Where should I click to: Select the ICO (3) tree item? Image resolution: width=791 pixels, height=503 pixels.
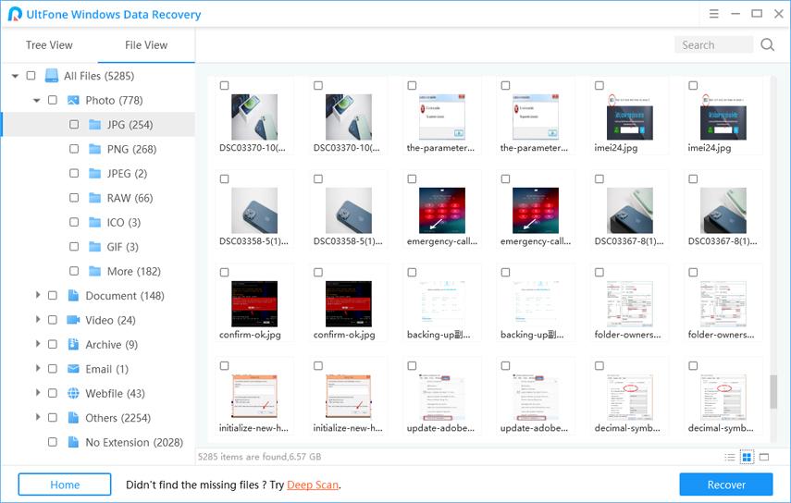coord(124,222)
